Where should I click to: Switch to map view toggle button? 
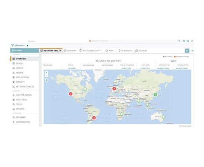click(x=187, y=50)
